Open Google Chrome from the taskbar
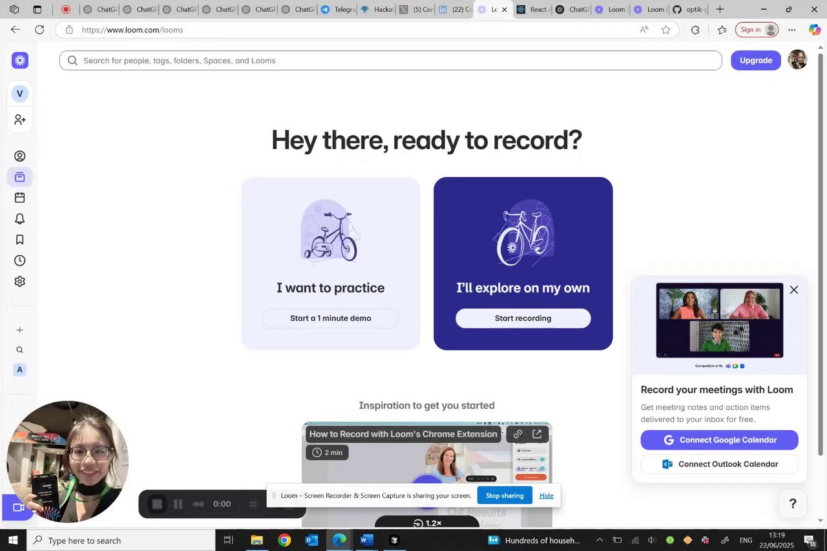The image size is (827, 551). coord(284,540)
